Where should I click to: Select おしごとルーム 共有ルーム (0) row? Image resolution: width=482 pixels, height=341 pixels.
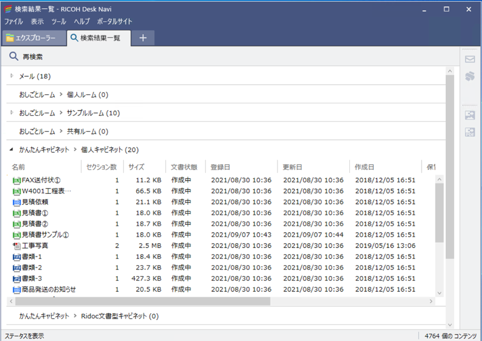pos(226,131)
